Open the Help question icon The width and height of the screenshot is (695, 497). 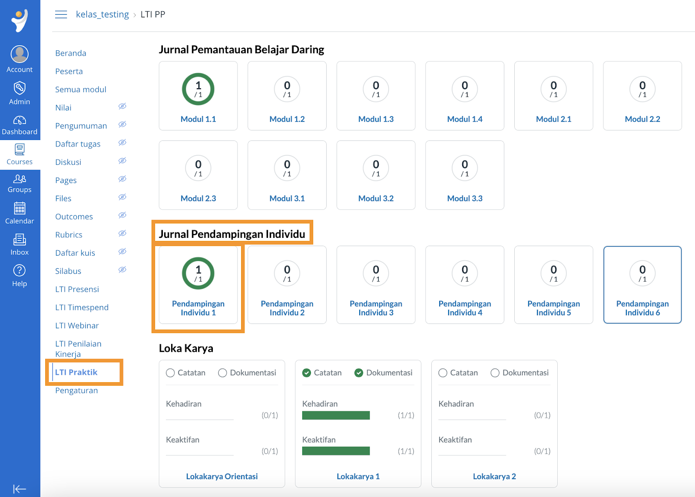20,270
